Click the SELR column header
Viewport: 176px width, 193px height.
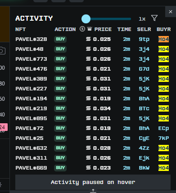coord(144,29)
